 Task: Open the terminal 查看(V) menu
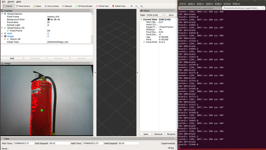tap(200, 4)
